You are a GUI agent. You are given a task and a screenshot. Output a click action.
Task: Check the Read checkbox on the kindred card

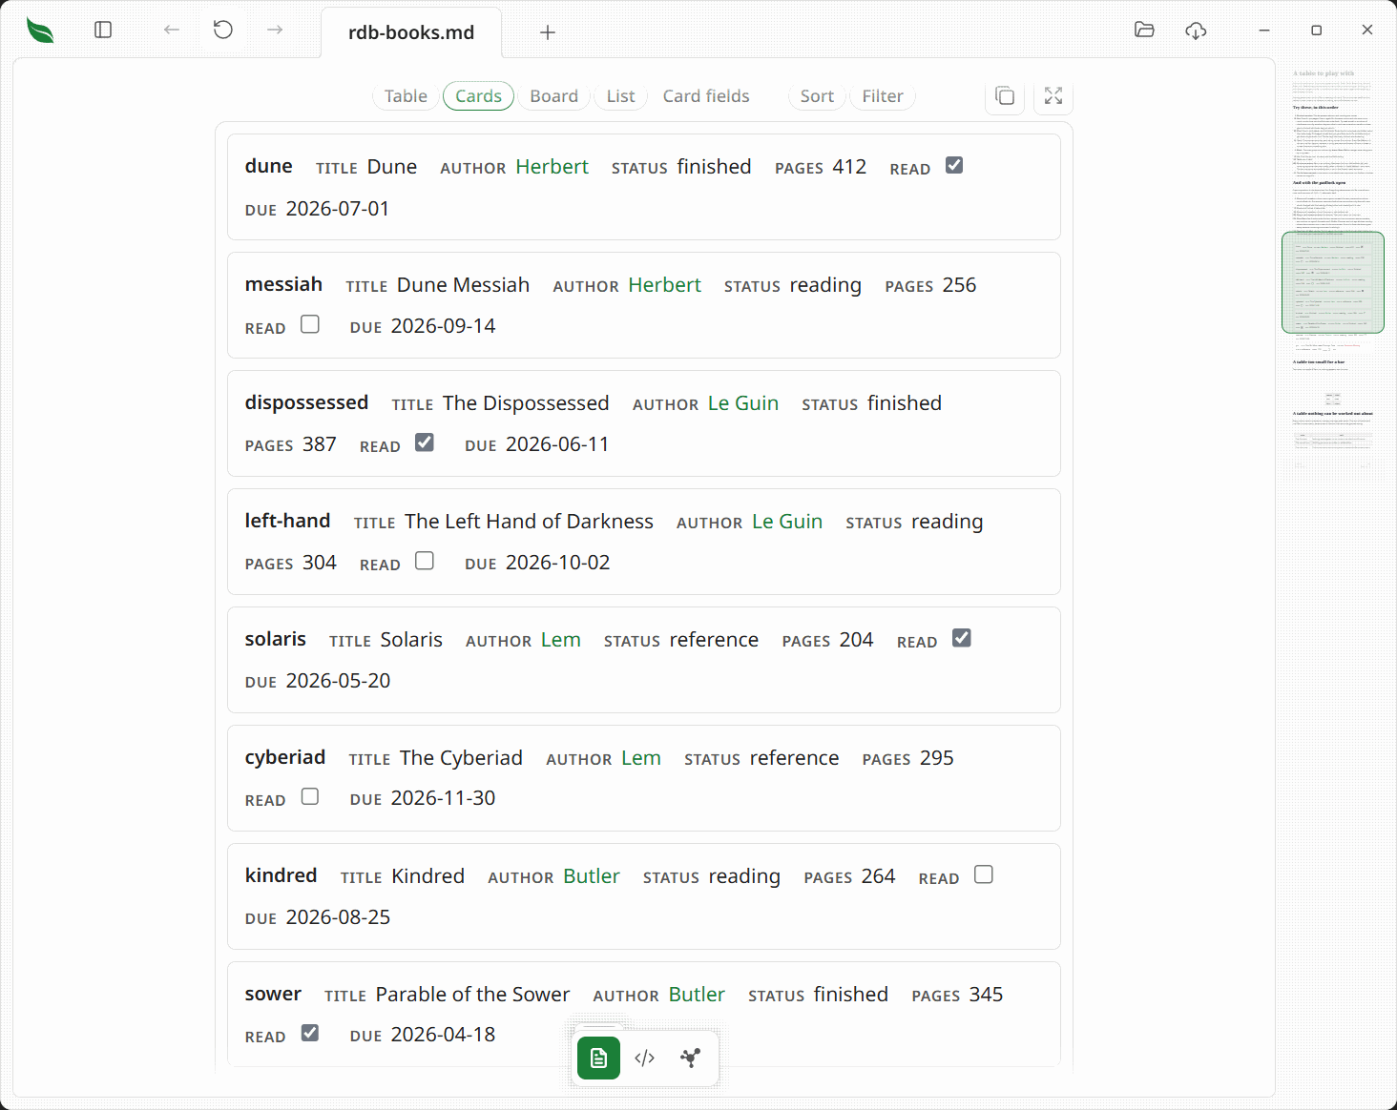[x=984, y=874]
